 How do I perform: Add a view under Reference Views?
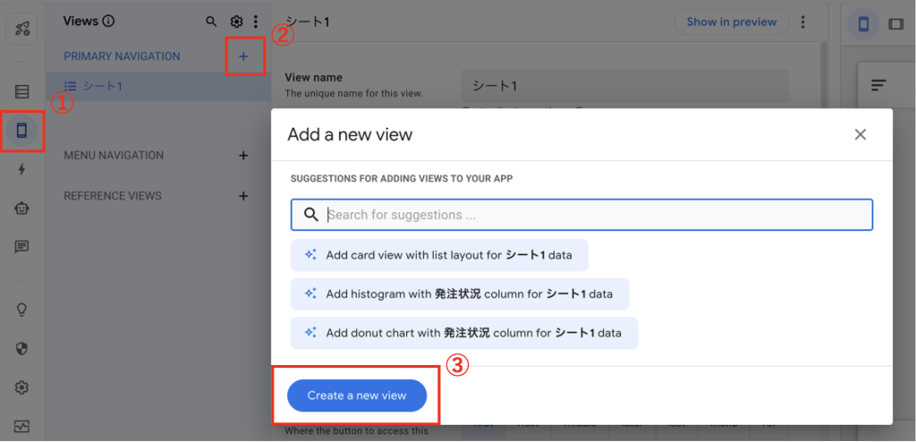pos(243,196)
